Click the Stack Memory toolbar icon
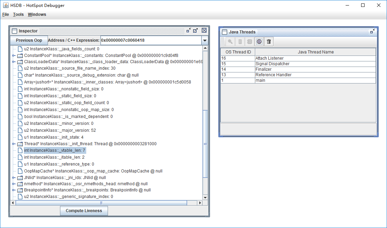 pos(240,42)
